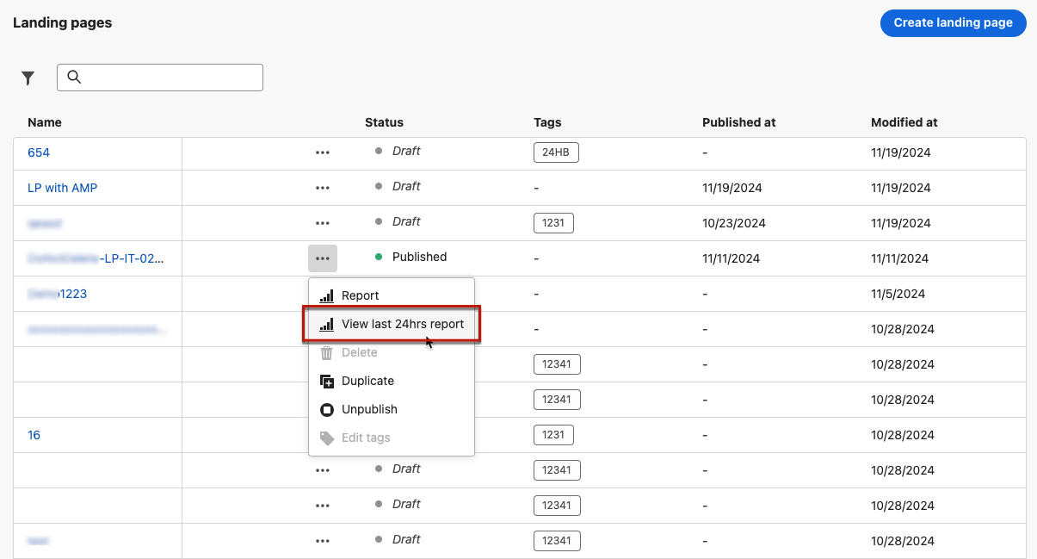Click the ellipsis button on the Published row

pos(323,258)
